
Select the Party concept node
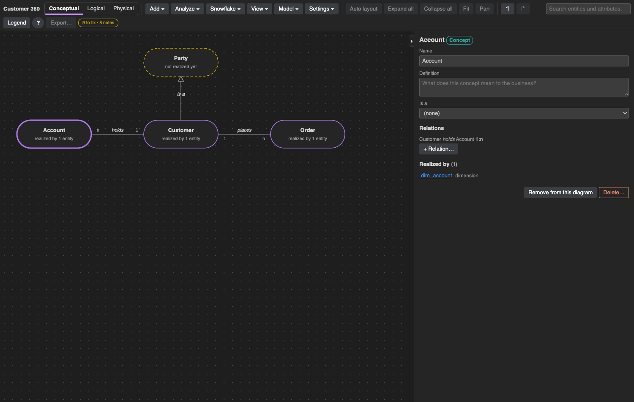coord(181,62)
